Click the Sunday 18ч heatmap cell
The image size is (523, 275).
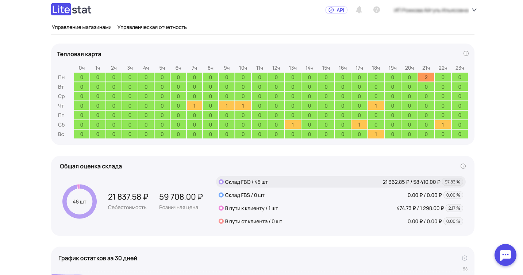376,134
